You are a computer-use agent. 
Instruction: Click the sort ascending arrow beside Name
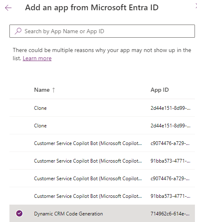coord(53,90)
